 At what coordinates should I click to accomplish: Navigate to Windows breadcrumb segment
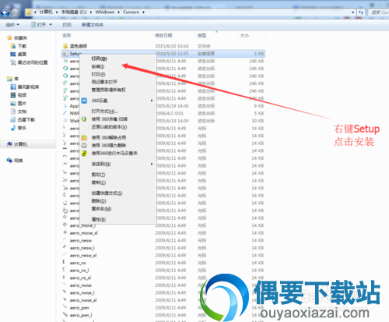click(105, 12)
